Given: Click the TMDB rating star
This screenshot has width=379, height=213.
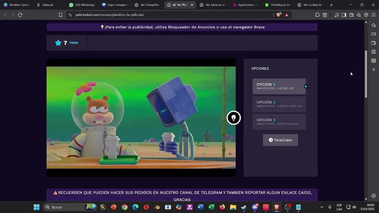Looking at the screenshot, I should [58, 43].
